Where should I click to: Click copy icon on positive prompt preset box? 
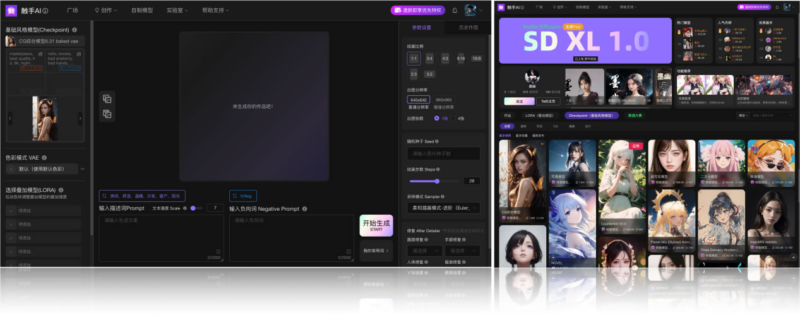click(42, 54)
